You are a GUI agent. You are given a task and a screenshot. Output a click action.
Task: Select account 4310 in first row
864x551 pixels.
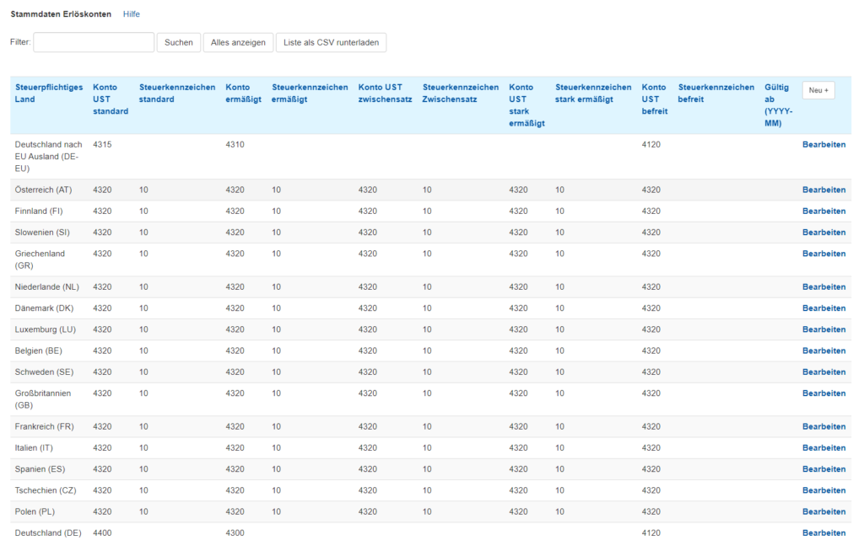(x=235, y=145)
